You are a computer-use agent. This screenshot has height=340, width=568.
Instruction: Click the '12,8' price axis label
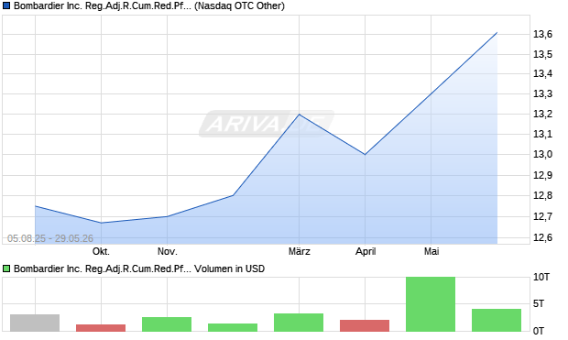pos(542,196)
